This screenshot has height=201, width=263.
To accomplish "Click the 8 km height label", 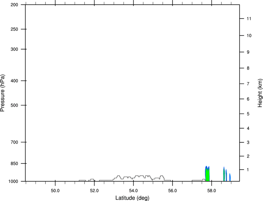I will pos(248,68).
